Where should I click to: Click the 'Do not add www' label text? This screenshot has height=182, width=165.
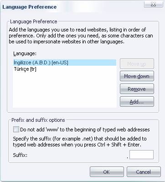85,130
